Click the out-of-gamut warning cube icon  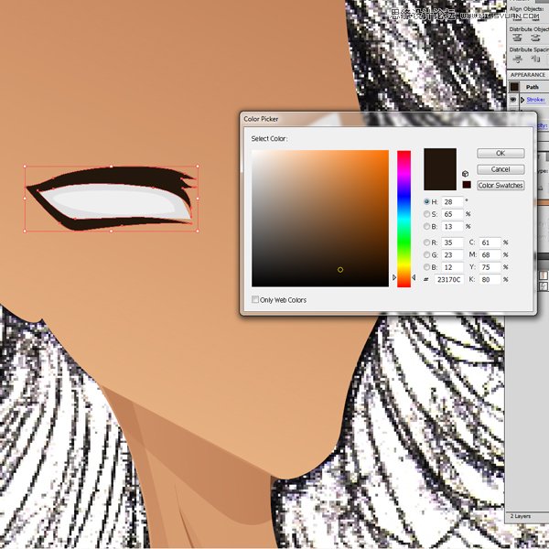[x=466, y=172]
